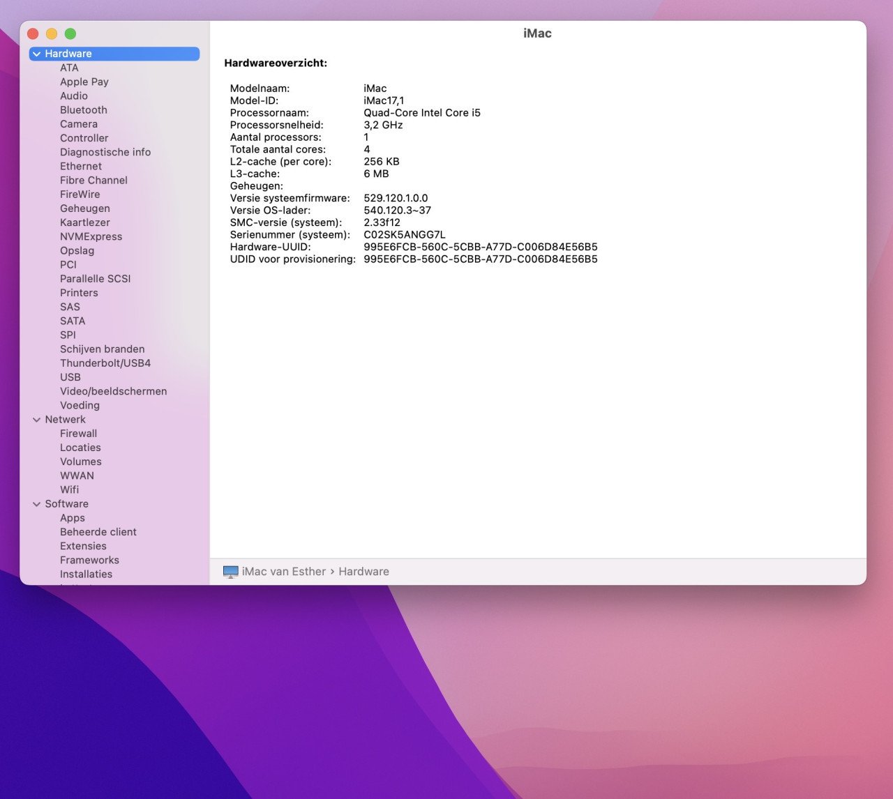This screenshot has height=799, width=893.
Task: Click 'Hardware' breadcrumb in path bar
Action: (x=363, y=572)
